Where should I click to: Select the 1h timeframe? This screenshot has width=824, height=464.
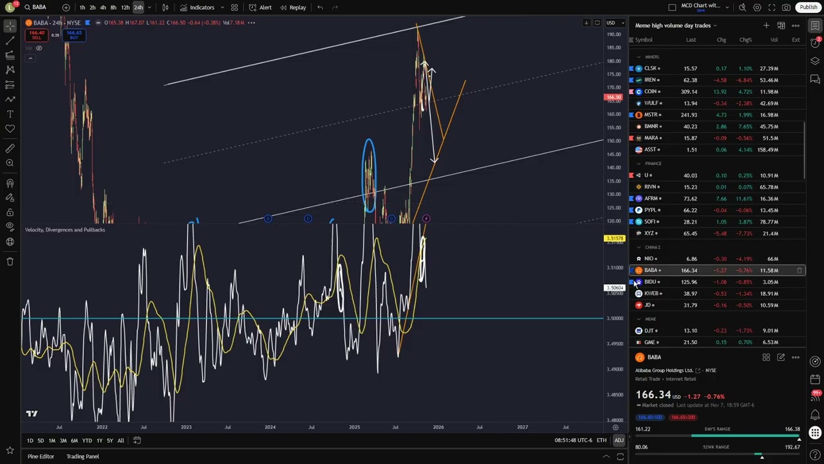tap(82, 7)
